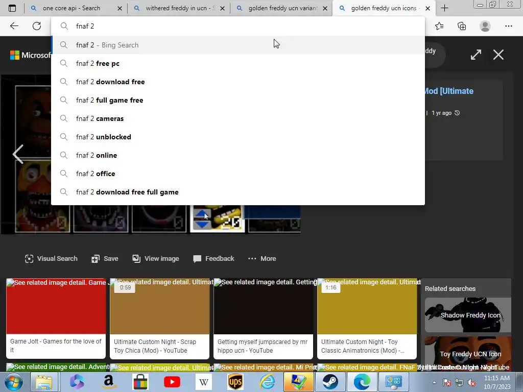Open the 'Mod [Ultimate' image title link
Screen dimensions: 523x392
449,91
